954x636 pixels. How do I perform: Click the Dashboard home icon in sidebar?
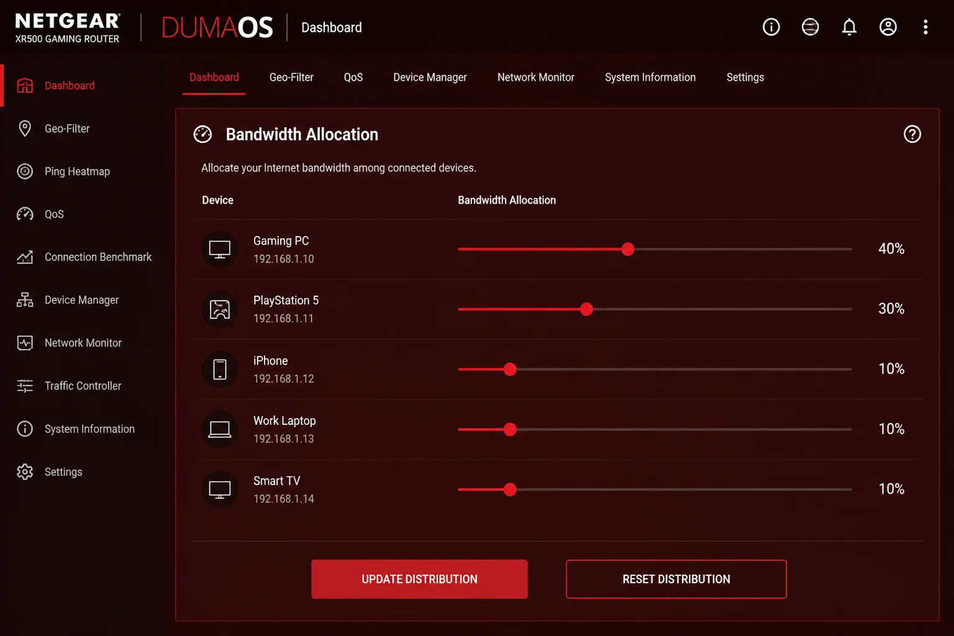pos(25,86)
